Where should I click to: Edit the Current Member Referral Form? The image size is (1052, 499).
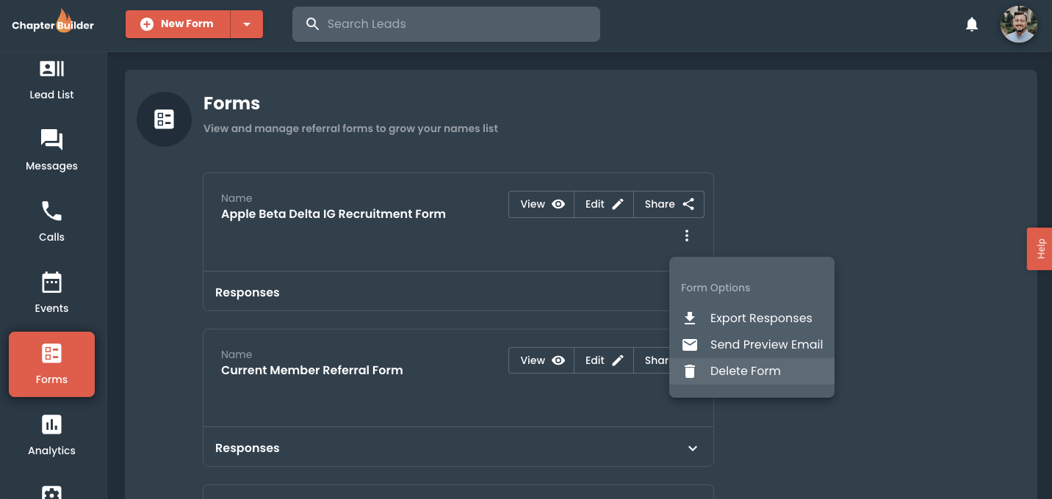point(604,360)
